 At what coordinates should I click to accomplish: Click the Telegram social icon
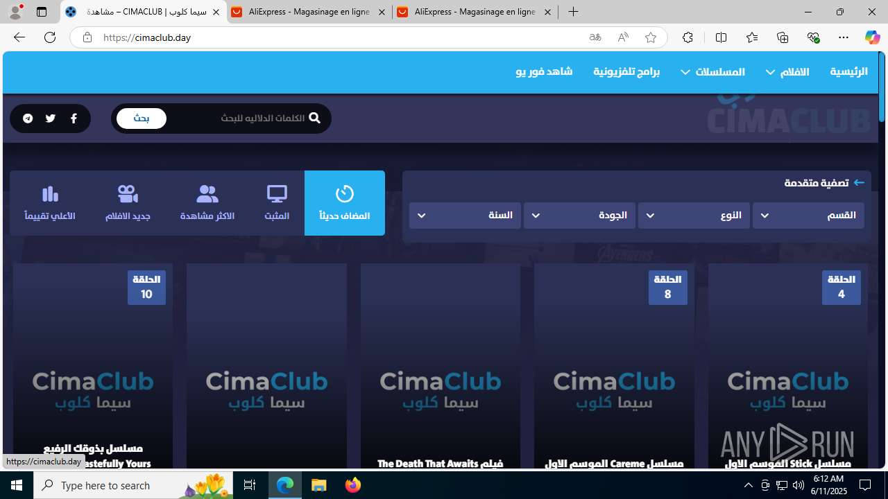[28, 119]
